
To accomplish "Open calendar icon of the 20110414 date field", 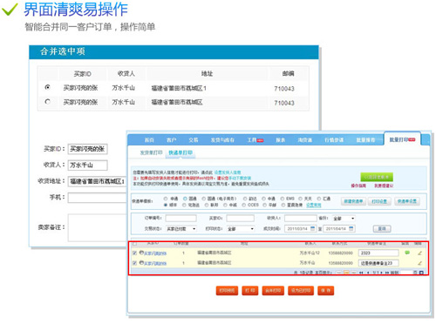I will click(351, 228).
